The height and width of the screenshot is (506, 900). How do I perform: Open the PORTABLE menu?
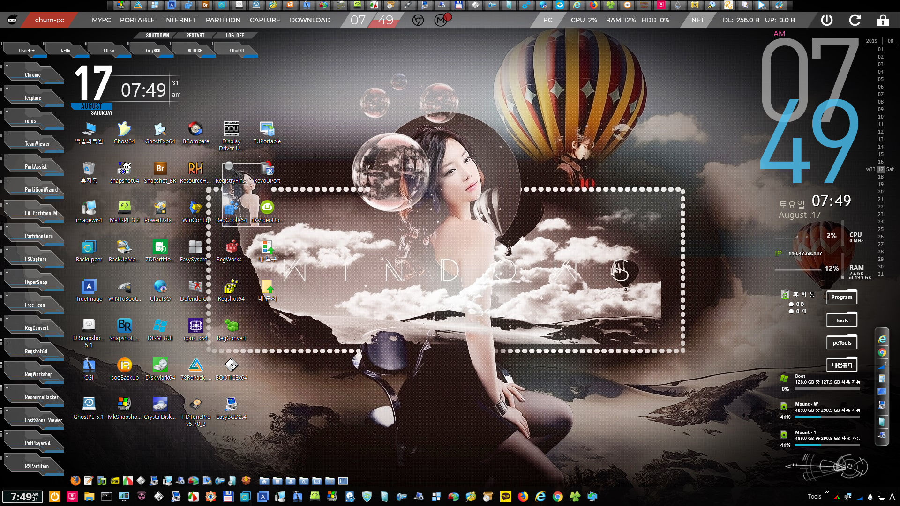click(137, 20)
